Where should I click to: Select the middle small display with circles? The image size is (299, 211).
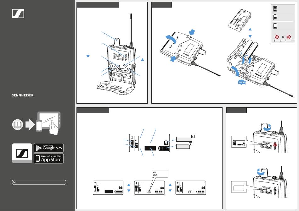point(149,188)
